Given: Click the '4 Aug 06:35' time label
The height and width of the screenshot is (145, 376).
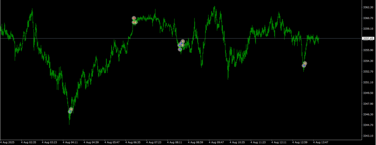Looking at the screenshot, I should tap(133, 142).
